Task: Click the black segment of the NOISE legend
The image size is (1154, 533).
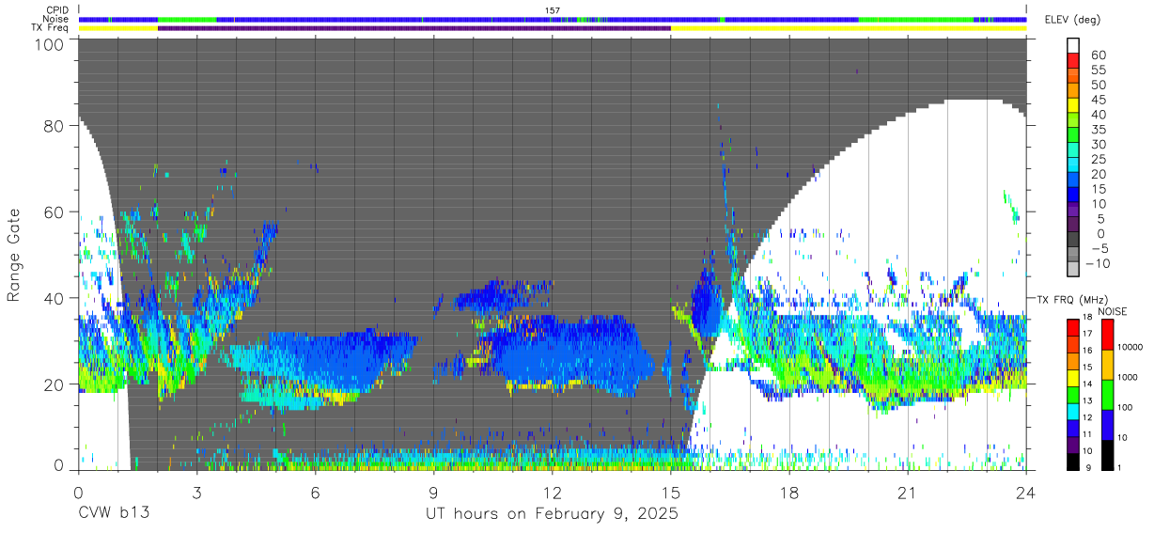Action: coord(1107,455)
